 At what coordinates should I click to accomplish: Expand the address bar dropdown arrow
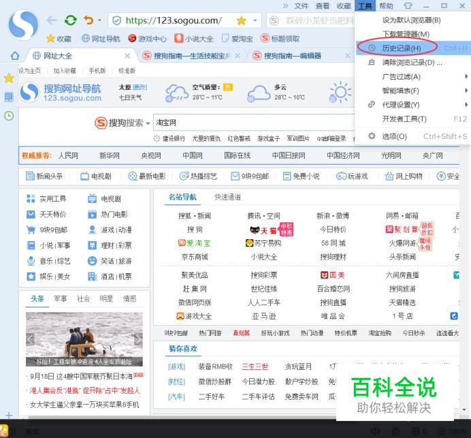[x=255, y=20]
